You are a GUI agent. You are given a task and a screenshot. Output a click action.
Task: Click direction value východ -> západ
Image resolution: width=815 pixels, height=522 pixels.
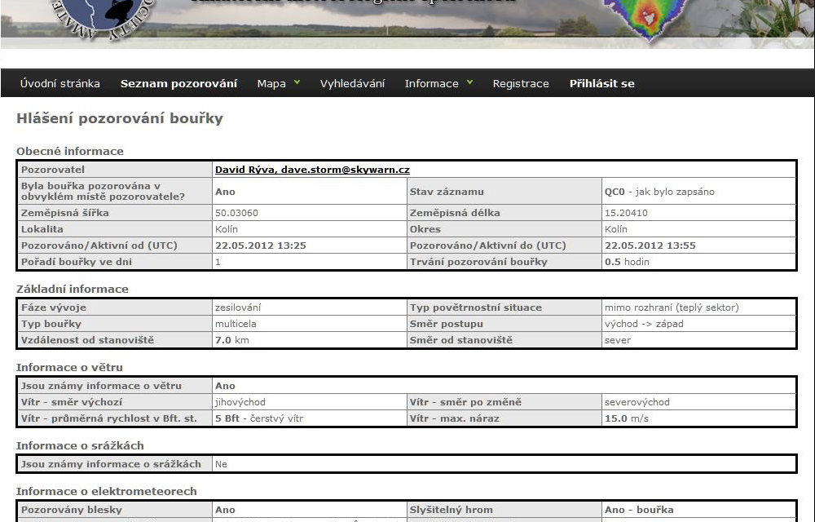(x=644, y=323)
